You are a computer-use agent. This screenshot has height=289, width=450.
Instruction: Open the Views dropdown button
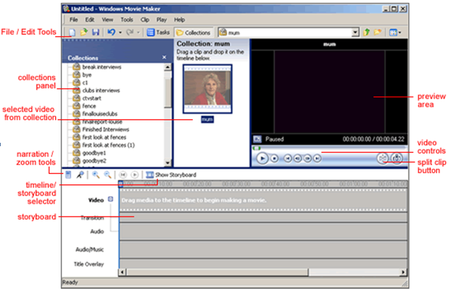[x=395, y=33]
